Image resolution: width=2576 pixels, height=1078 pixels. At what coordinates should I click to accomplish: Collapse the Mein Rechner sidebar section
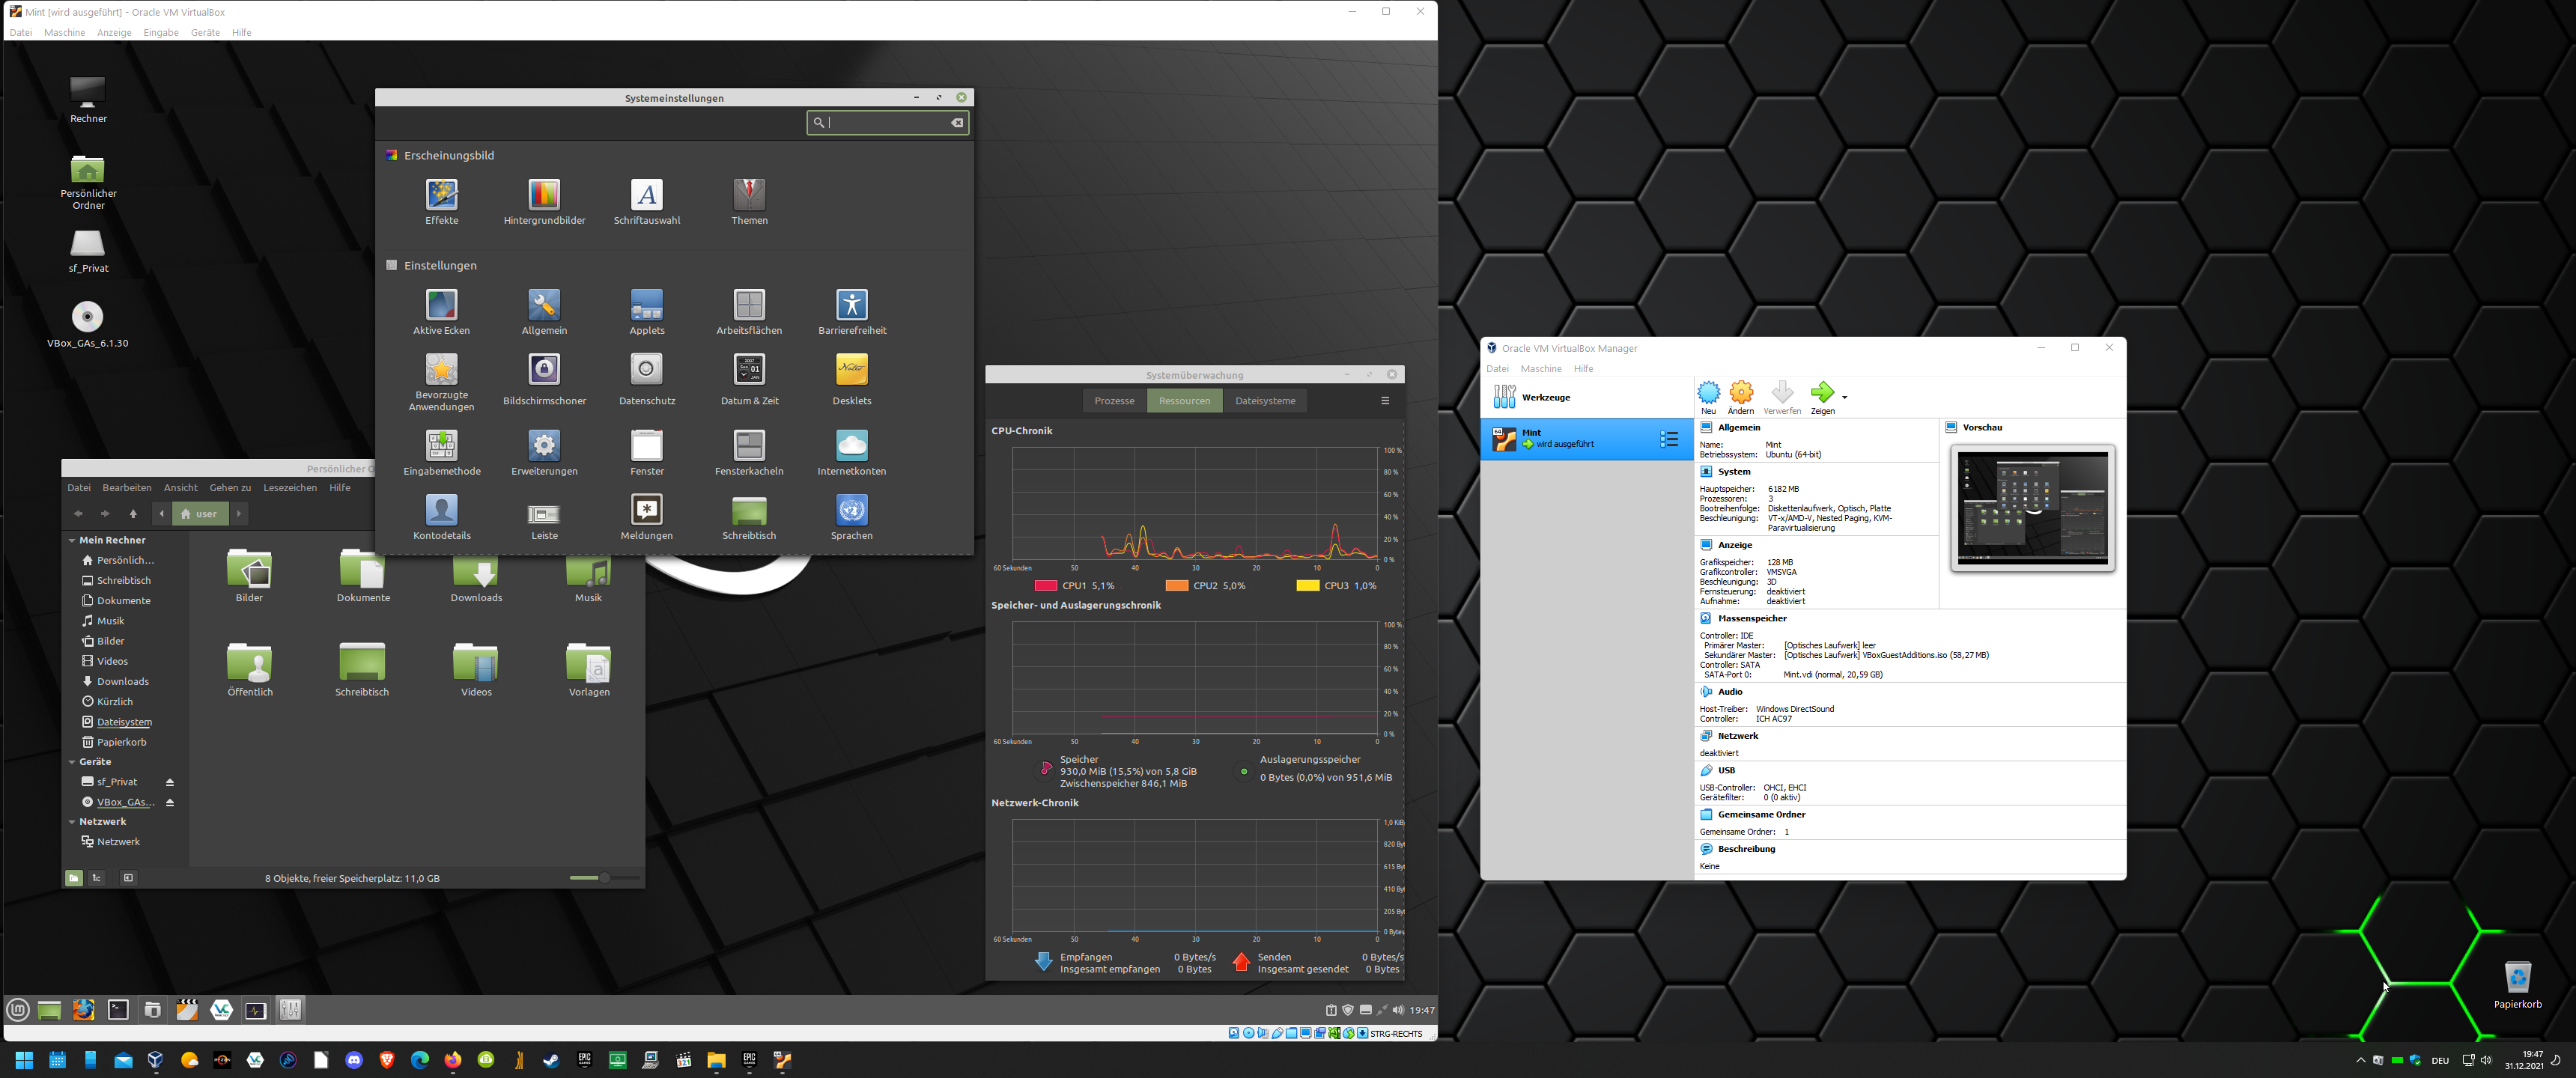72,540
